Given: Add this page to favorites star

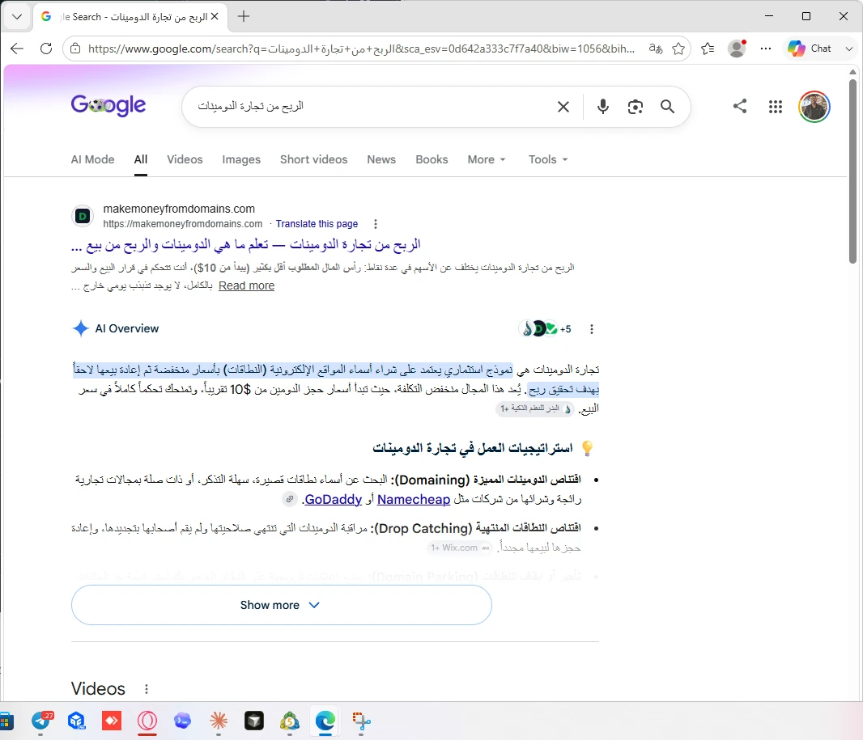Looking at the screenshot, I should (678, 49).
